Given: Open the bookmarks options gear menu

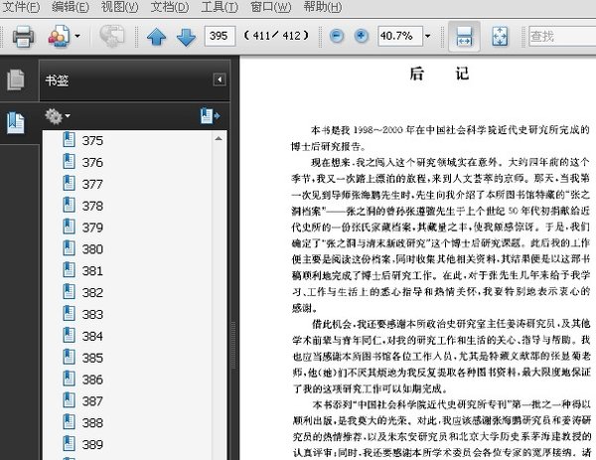Looking at the screenshot, I should click(57, 116).
